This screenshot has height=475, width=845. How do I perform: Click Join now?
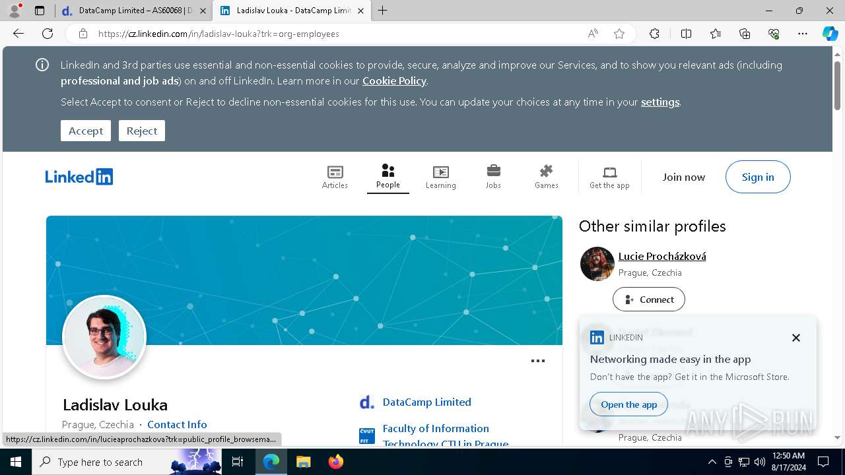click(684, 177)
